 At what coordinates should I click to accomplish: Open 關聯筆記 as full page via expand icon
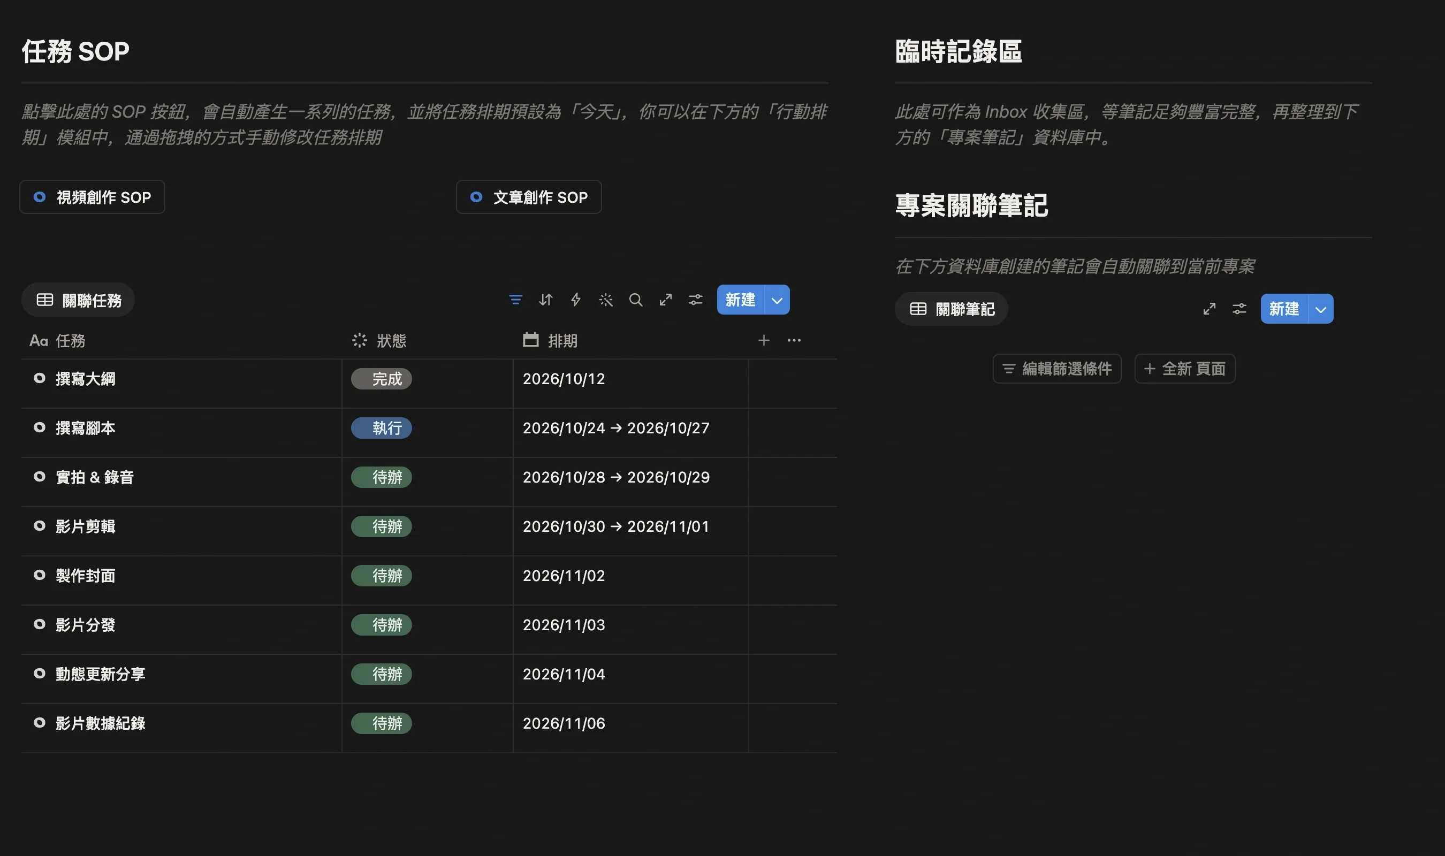[x=1209, y=309]
